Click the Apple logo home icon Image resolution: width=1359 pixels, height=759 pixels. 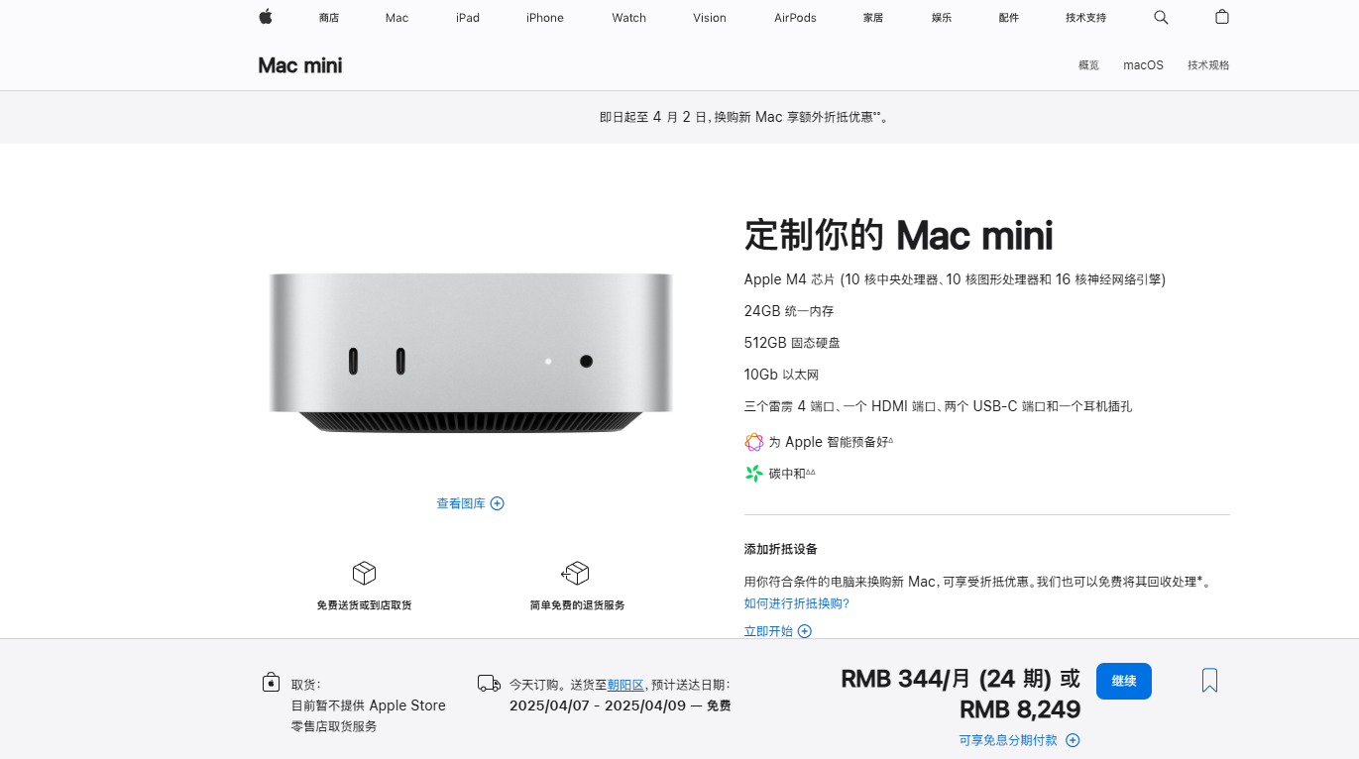(x=266, y=17)
